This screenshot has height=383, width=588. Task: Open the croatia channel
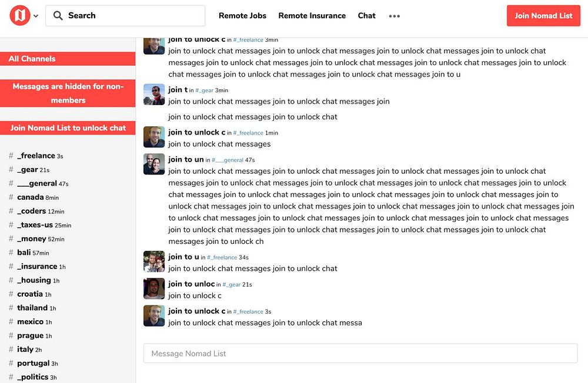point(30,294)
